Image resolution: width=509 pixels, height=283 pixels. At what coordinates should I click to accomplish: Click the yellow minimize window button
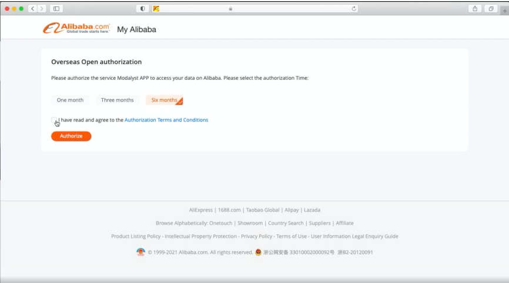(x=14, y=9)
